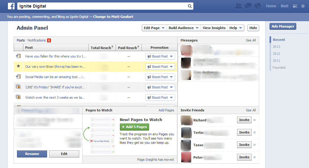Click Change to Matt Goulart link
Viewport: 309px width, 168px height.
pos(113,17)
